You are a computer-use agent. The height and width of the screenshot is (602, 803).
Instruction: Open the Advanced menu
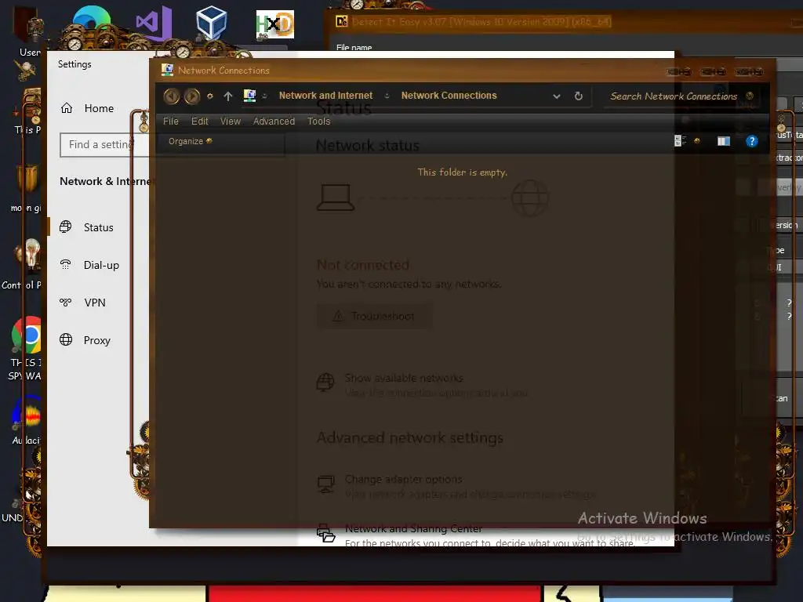(x=274, y=121)
